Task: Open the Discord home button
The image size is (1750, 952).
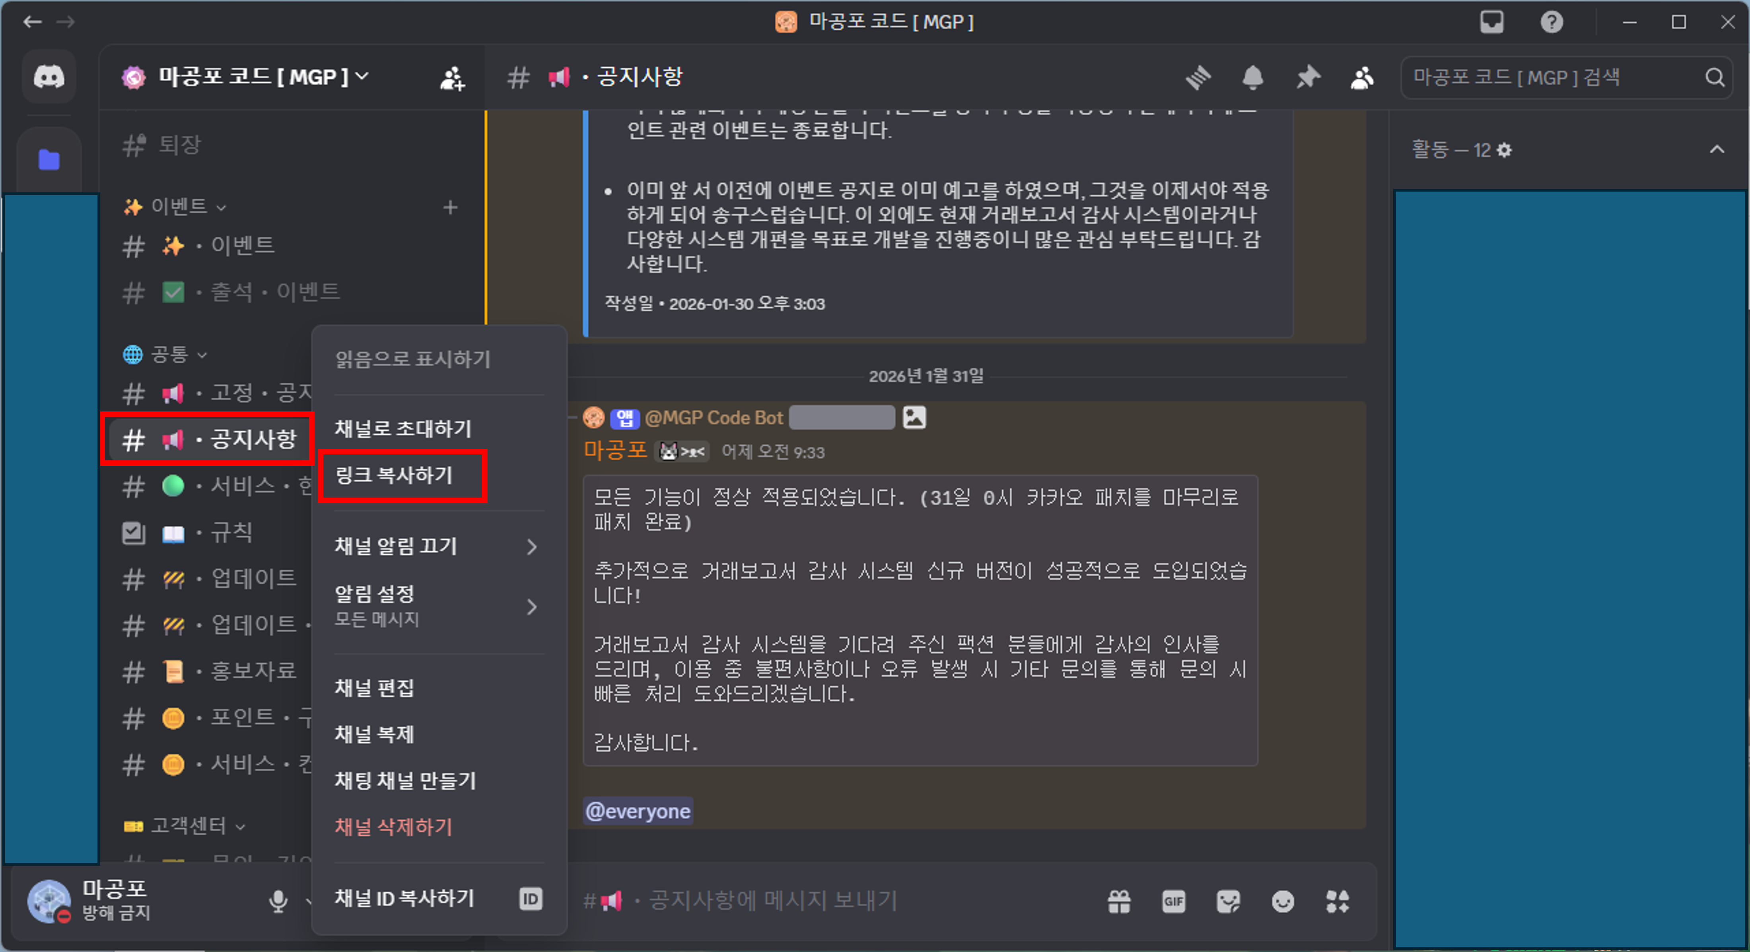Action: (x=48, y=76)
